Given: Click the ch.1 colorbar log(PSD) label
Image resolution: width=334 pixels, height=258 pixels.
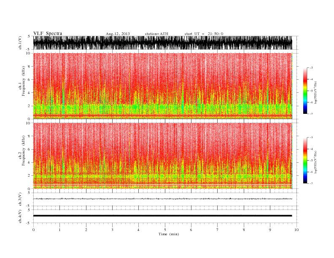Looking at the screenshot, I should pyautogui.click(x=315, y=92).
